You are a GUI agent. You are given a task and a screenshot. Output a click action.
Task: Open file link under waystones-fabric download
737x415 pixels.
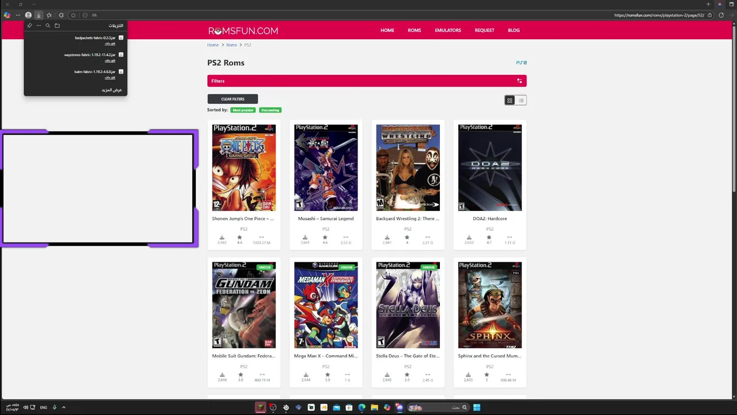tap(110, 61)
